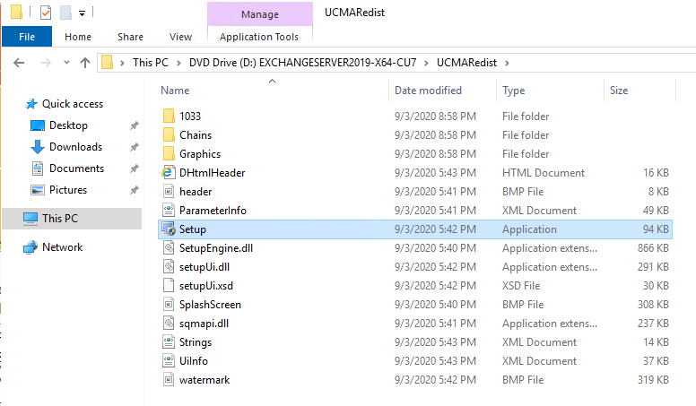Click the Documents icon in Quick access
The width and height of the screenshot is (696, 406).
pyautogui.click(x=38, y=168)
